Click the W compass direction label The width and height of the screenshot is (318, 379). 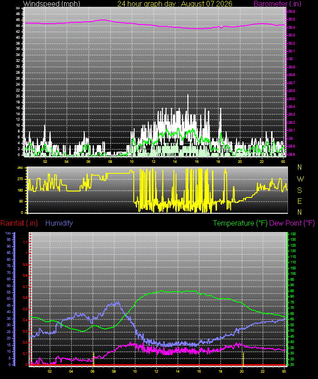click(x=300, y=179)
